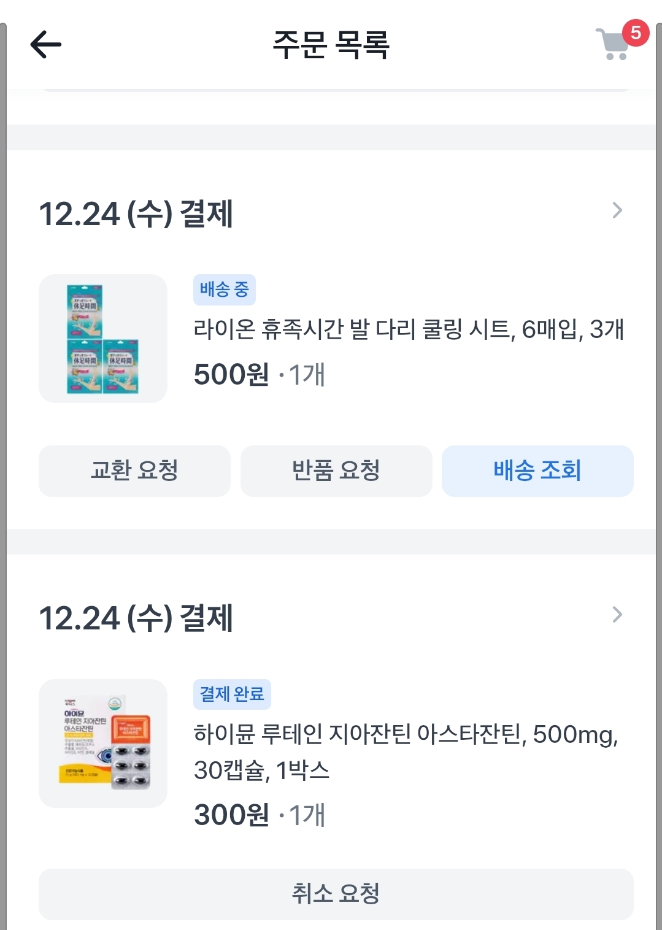Select the lutein order's 12.24 (수) 결제 header
This screenshot has height=930, width=662.
tap(136, 618)
